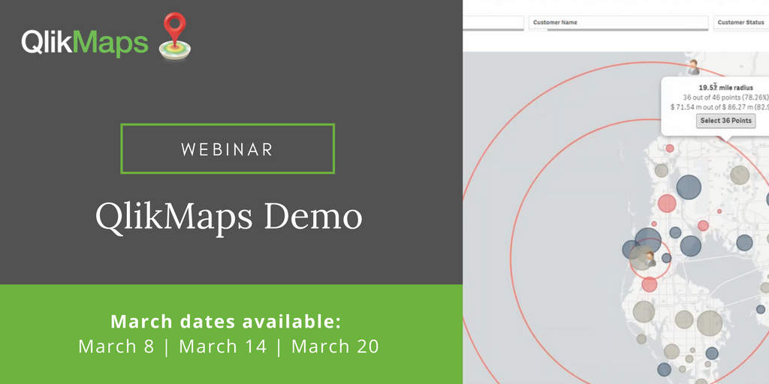Image resolution: width=769 pixels, height=384 pixels.
Task: Click the red map pin logo icon
Action: point(175,36)
